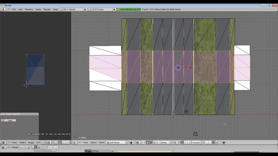
Task: Switch to Logic context in Panels
Action: [21, 147]
